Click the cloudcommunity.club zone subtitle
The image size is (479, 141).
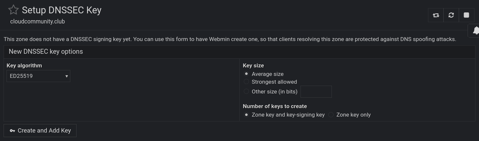[x=38, y=21]
